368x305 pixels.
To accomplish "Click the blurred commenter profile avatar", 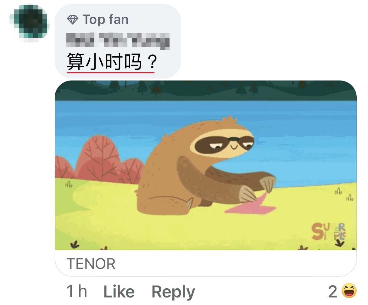I will click(x=29, y=22).
